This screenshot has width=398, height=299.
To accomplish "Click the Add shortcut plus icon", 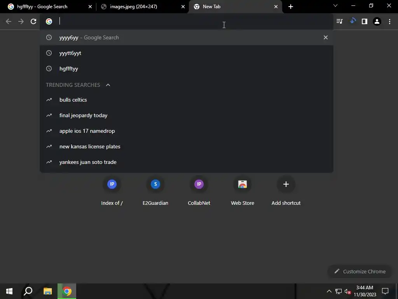I will [x=286, y=184].
